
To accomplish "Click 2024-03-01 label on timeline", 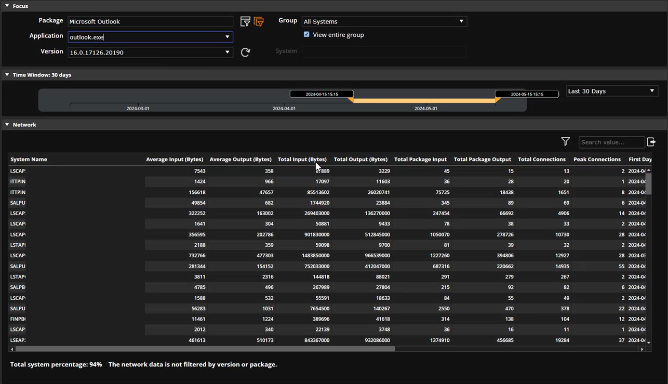I will tap(138, 109).
